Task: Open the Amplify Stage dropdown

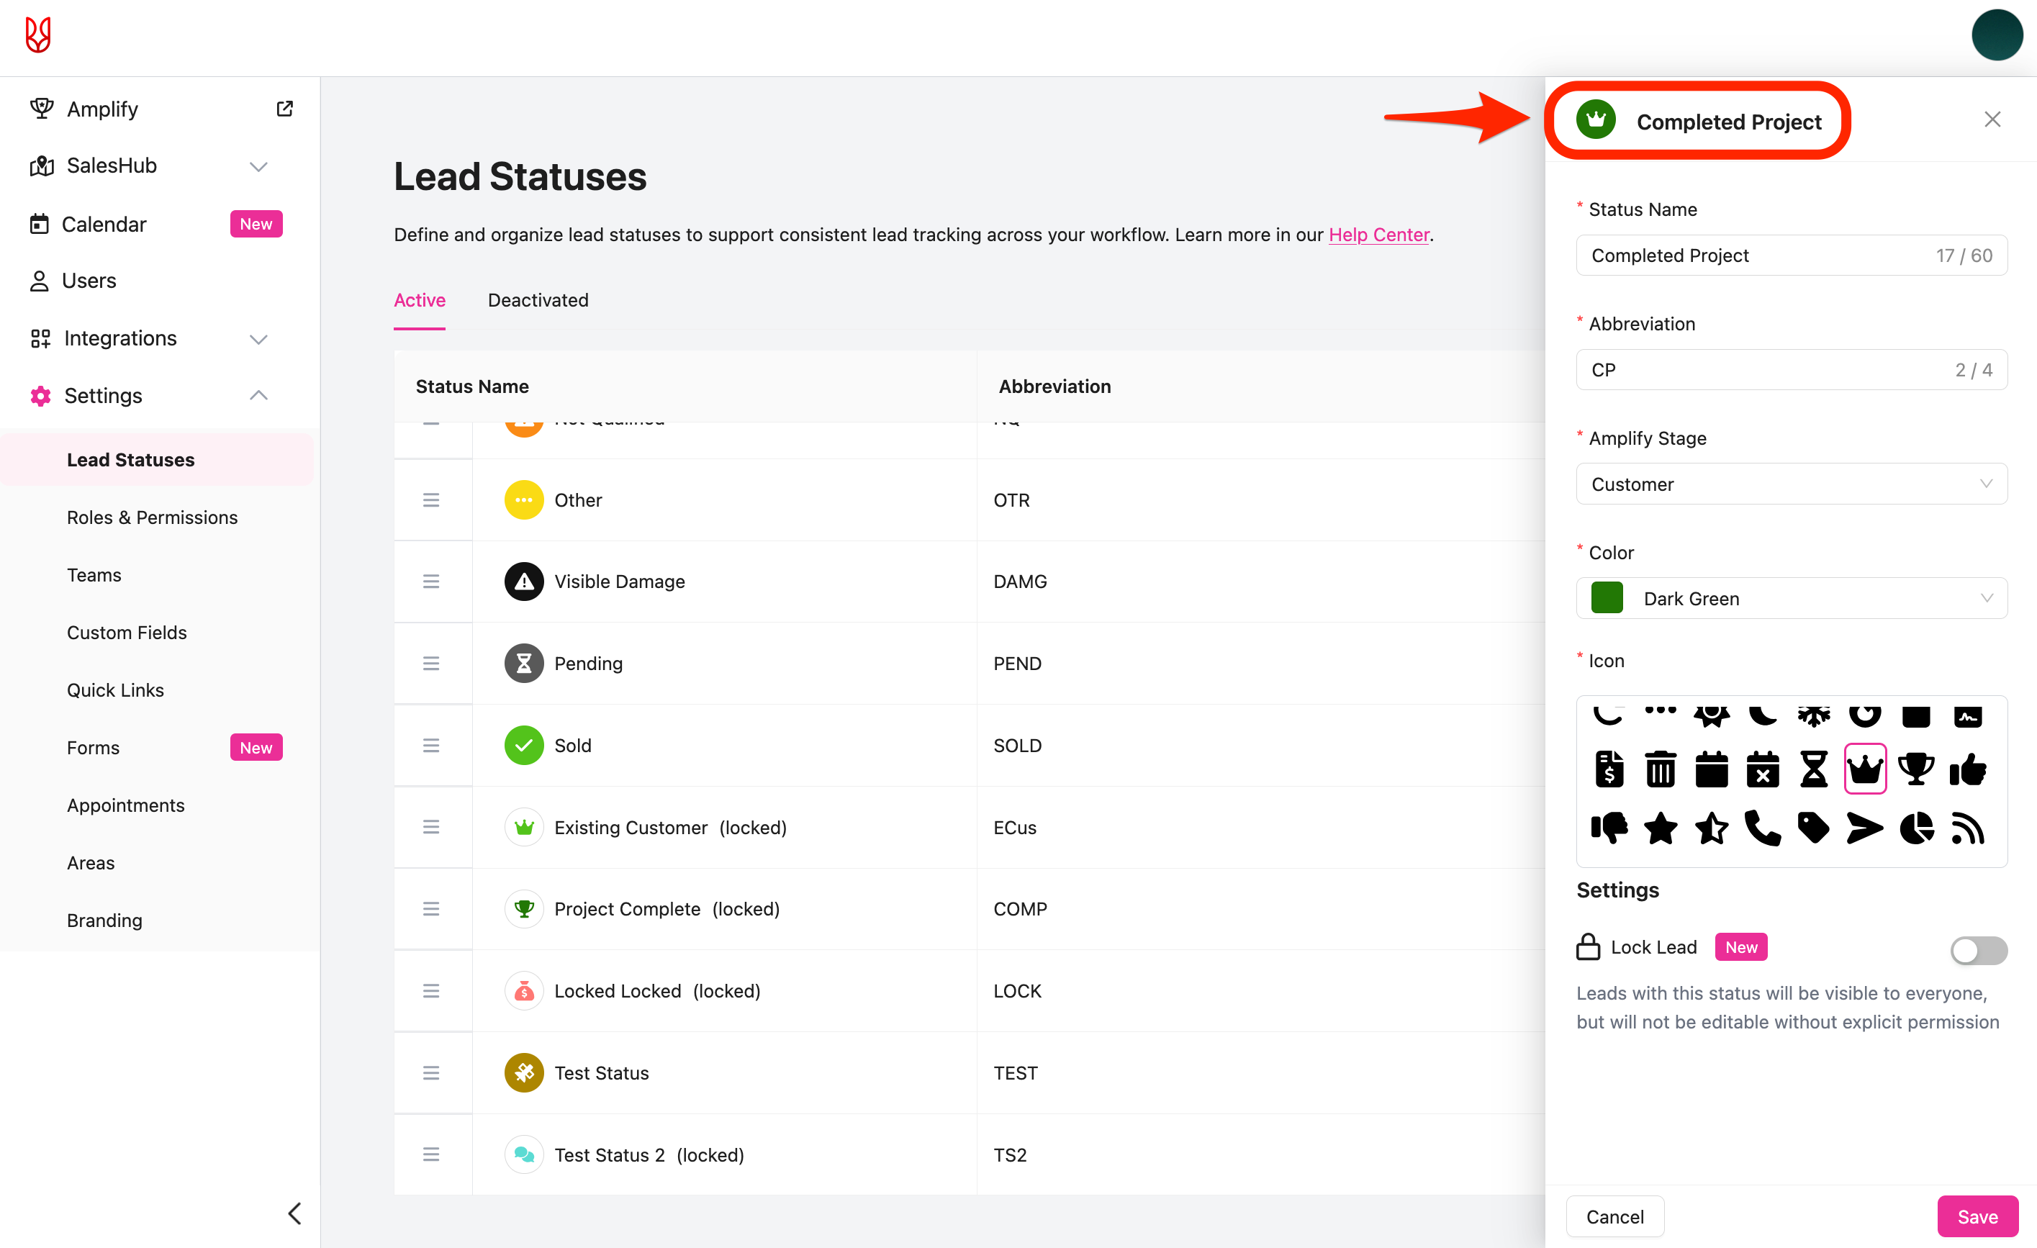Action: tap(1792, 484)
